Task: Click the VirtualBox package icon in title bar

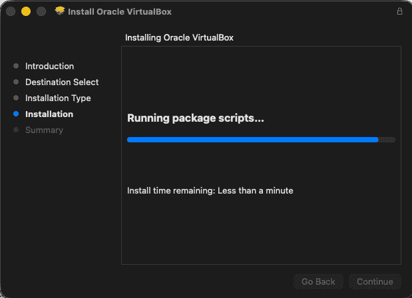Action: 60,11
